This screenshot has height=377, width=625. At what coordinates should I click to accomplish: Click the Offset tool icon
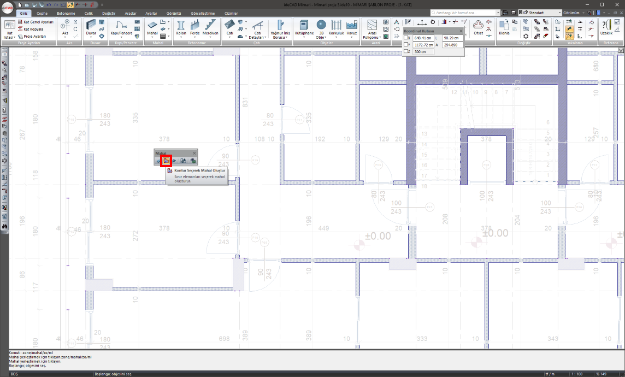pos(478,27)
